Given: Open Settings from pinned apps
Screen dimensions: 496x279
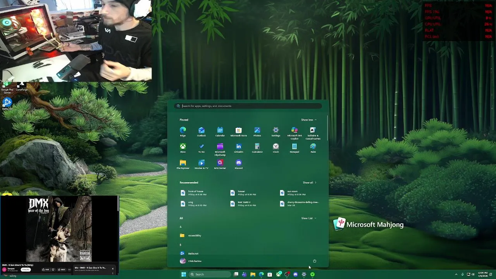Looking at the screenshot, I should pyautogui.click(x=276, y=131).
